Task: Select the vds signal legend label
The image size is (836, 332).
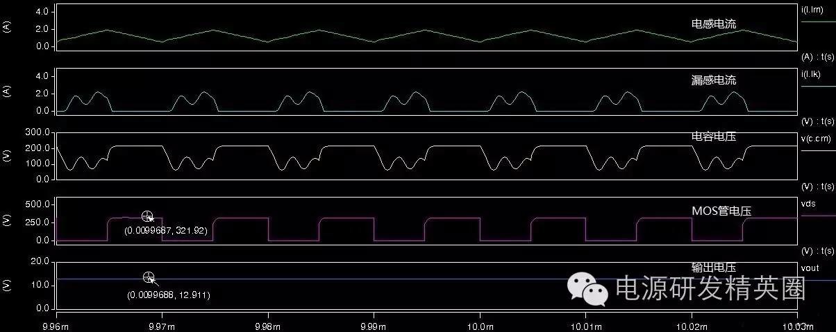Action: tap(807, 203)
